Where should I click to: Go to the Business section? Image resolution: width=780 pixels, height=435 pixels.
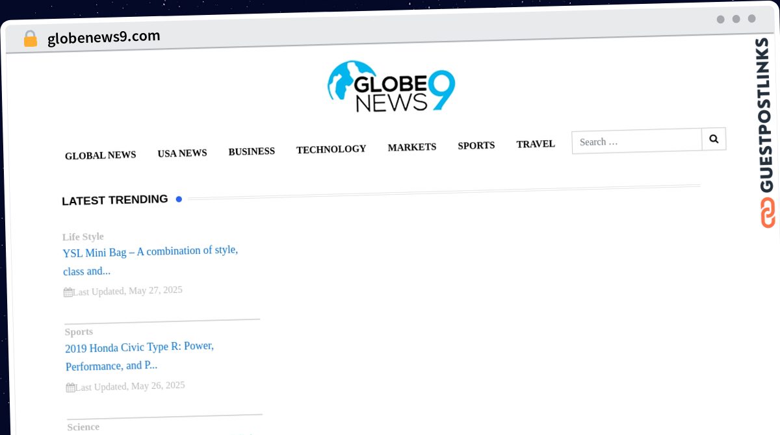[252, 151]
